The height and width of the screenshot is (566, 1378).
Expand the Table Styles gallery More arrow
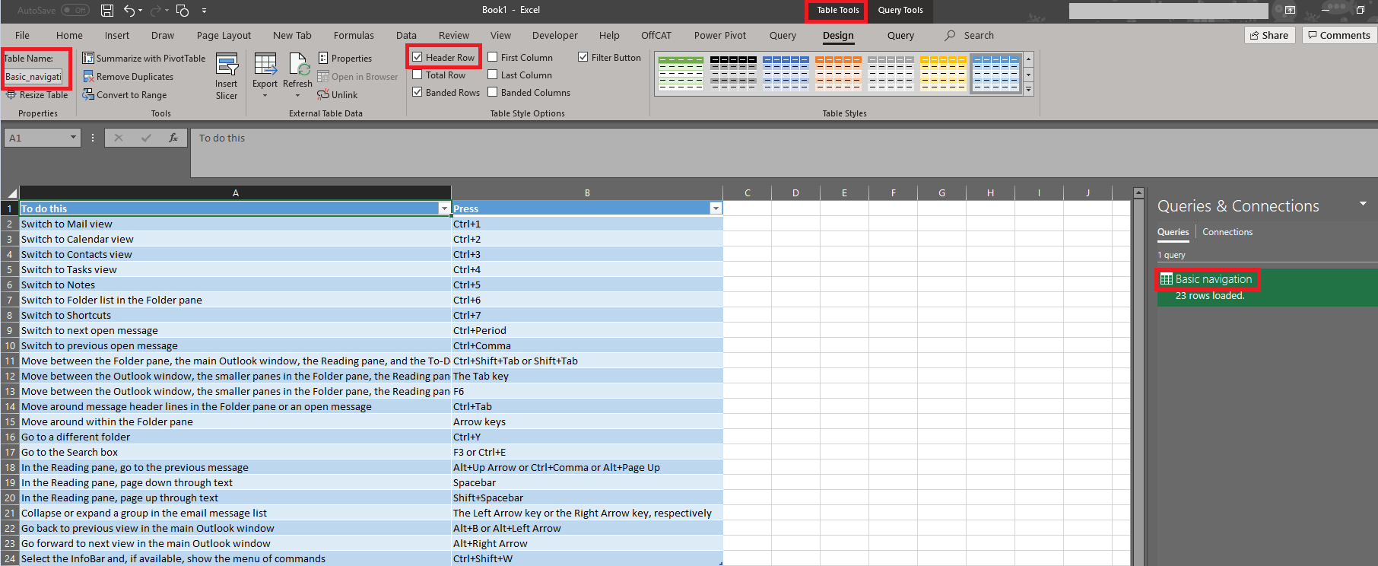click(x=1029, y=90)
